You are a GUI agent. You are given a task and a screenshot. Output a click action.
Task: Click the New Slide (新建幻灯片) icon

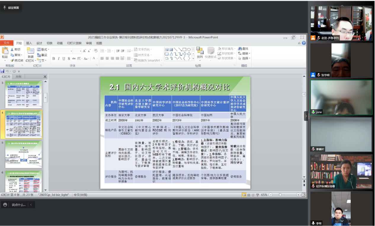point(30,51)
